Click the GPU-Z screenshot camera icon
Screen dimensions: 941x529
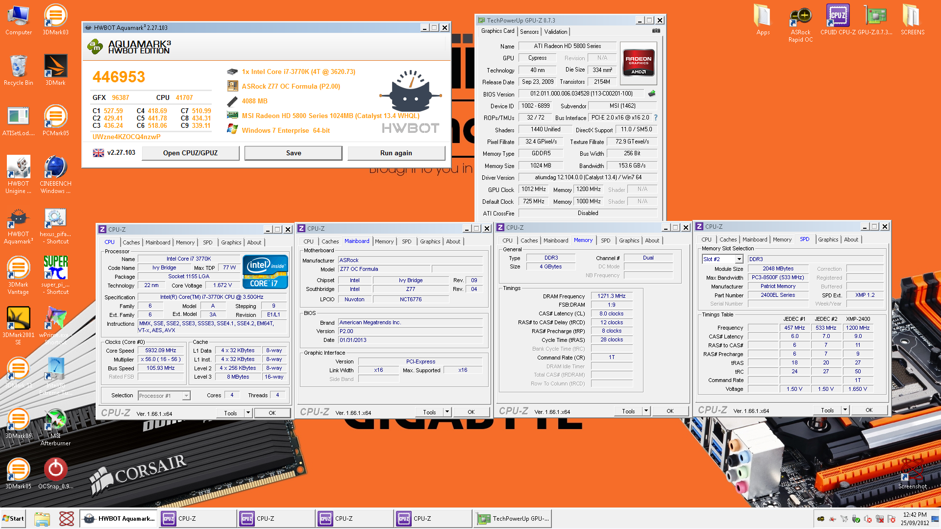[656, 31]
